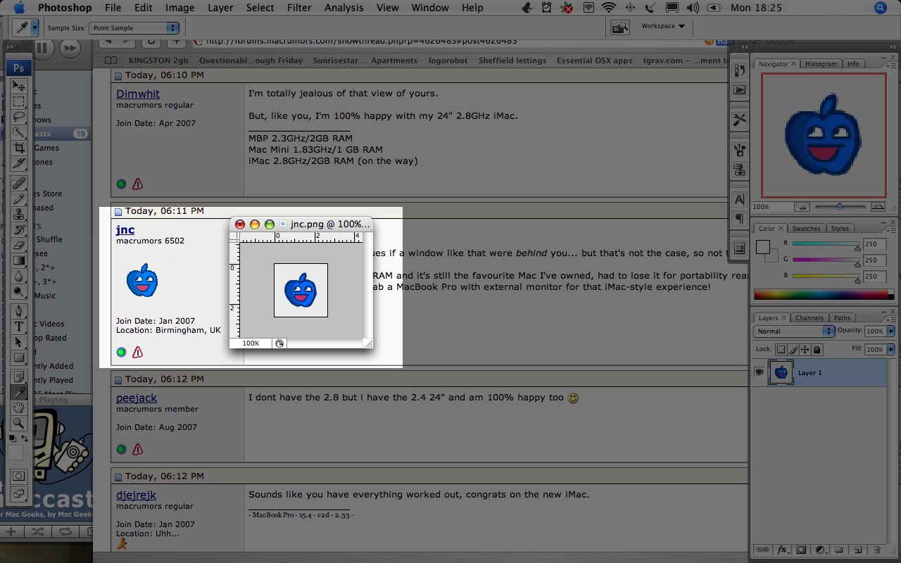901x563 pixels.
Task: Toggle Lock transparent pixels
Action: pyautogui.click(x=781, y=349)
